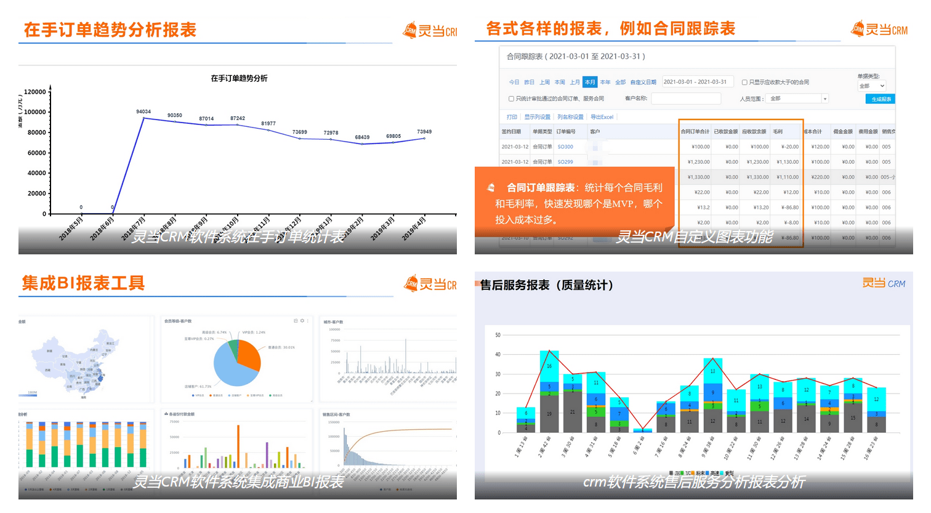The height and width of the screenshot is (513, 931).
Task: Open the more options icon on the pie chart panel
Action: pos(308,321)
